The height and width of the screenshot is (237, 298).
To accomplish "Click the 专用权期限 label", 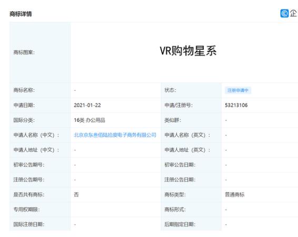I will [x=27, y=210].
